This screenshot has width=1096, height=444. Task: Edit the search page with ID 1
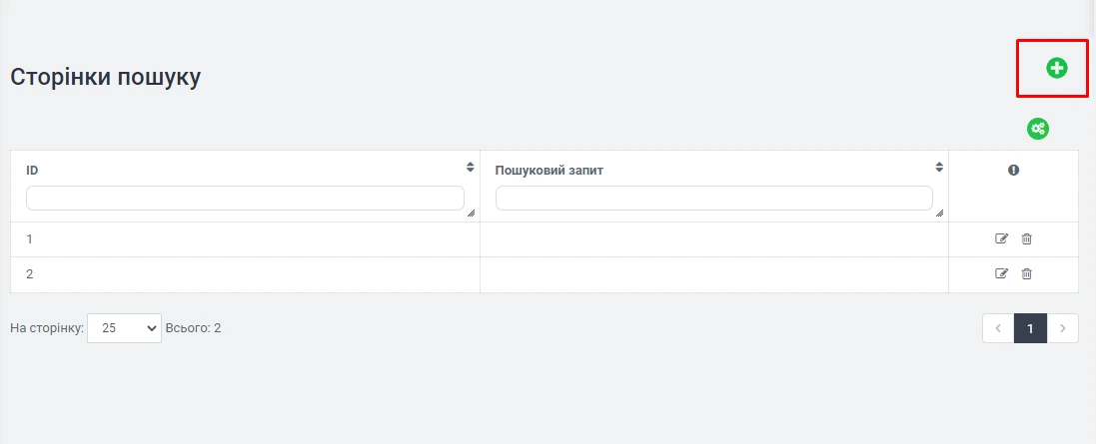tap(1002, 239)
